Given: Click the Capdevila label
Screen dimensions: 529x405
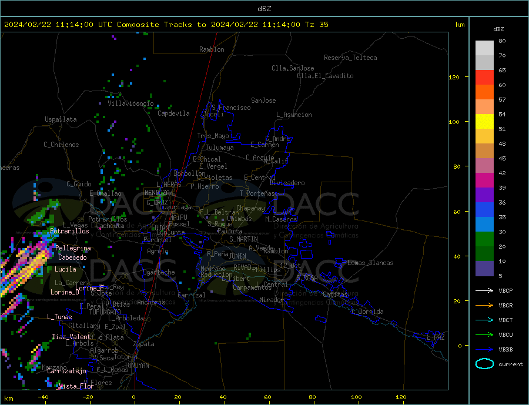Looking at the screenshot, I should (x=173, y=113).
